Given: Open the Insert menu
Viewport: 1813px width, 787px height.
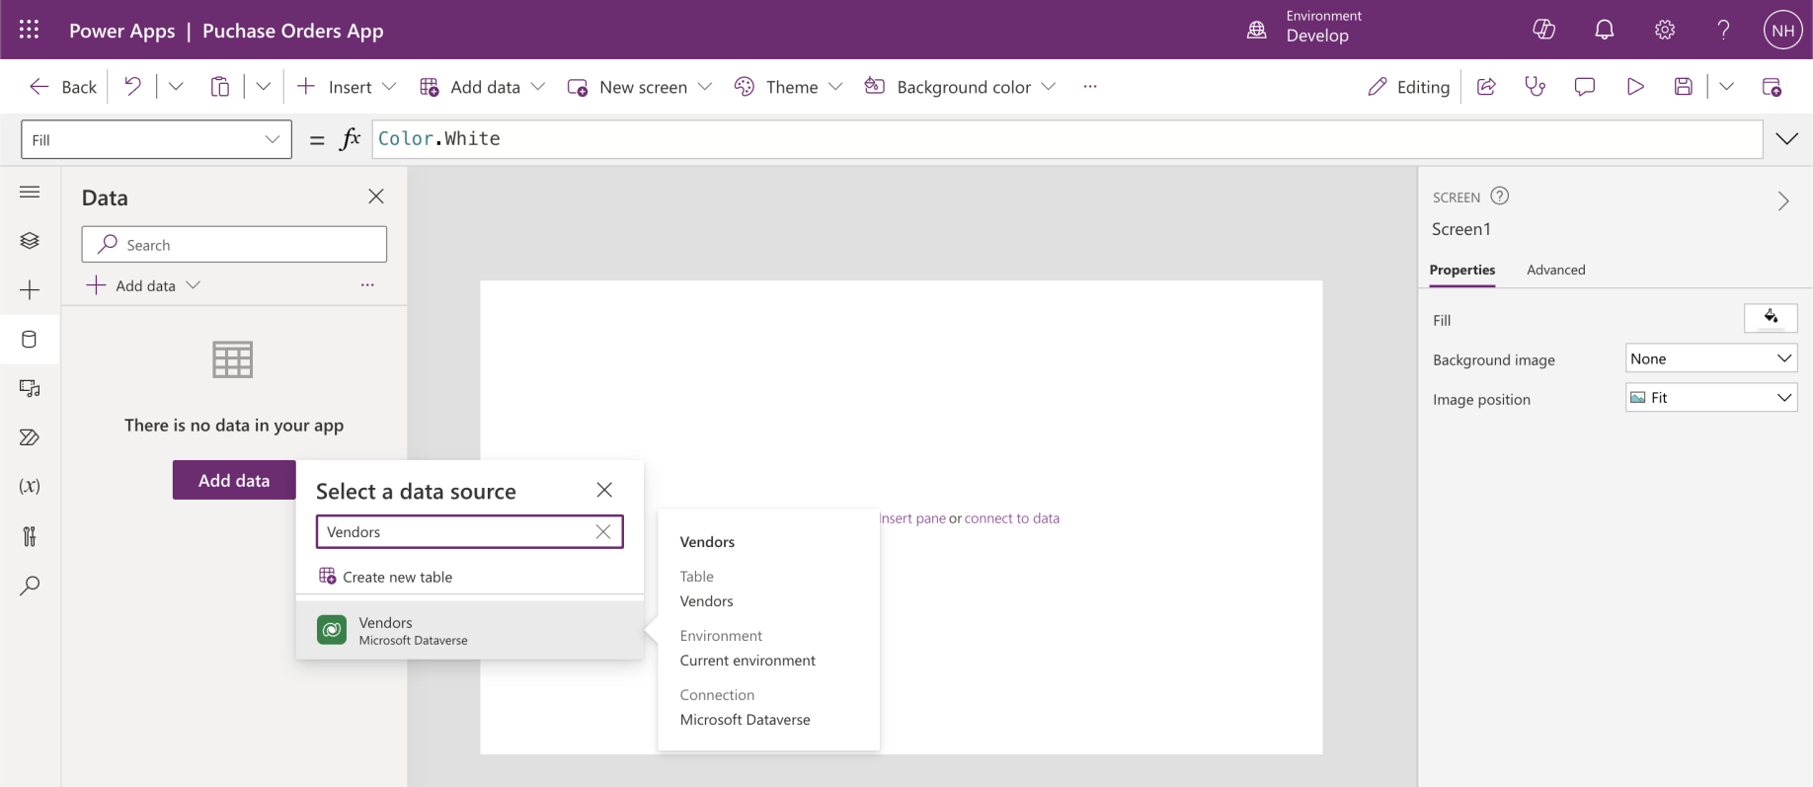Looking at the screenshot, I should pos(347,87).
